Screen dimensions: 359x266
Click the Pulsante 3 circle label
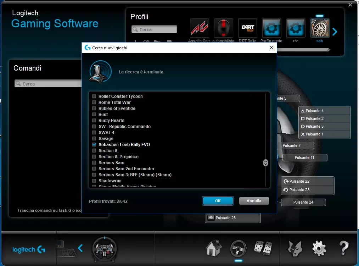click(324, 126)
